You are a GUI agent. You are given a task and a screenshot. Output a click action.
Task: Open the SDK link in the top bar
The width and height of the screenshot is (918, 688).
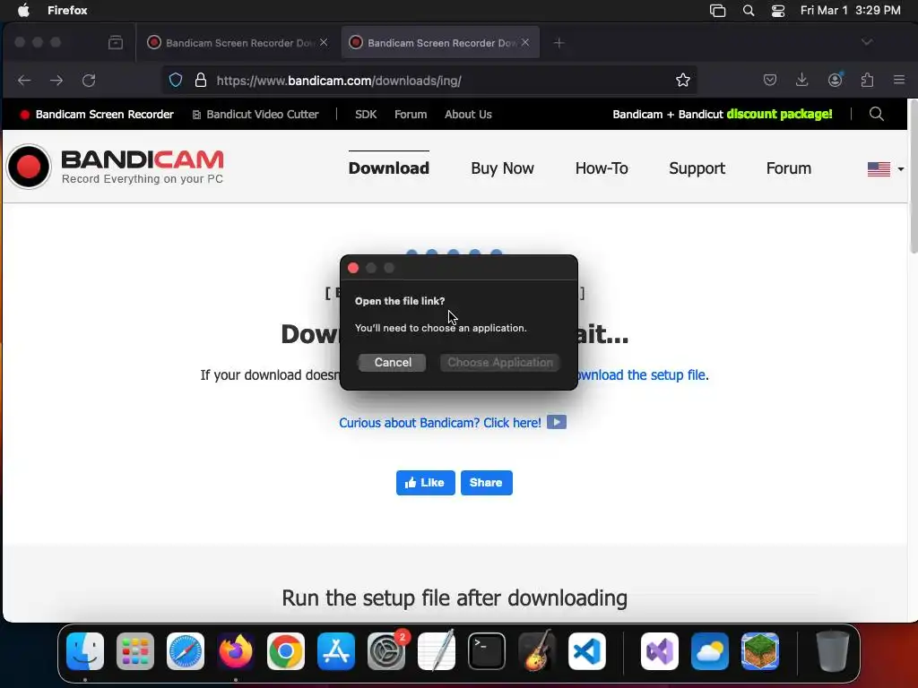click(366, 114)
